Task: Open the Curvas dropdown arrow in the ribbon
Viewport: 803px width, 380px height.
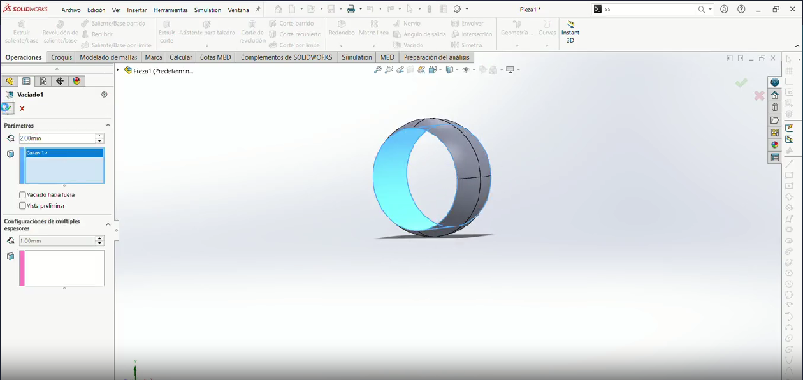Action: point(547,46)
